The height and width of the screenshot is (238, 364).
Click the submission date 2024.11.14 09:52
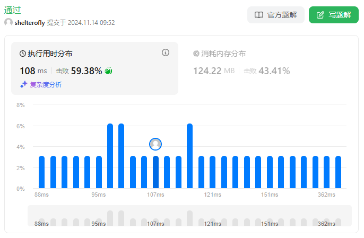91,23
